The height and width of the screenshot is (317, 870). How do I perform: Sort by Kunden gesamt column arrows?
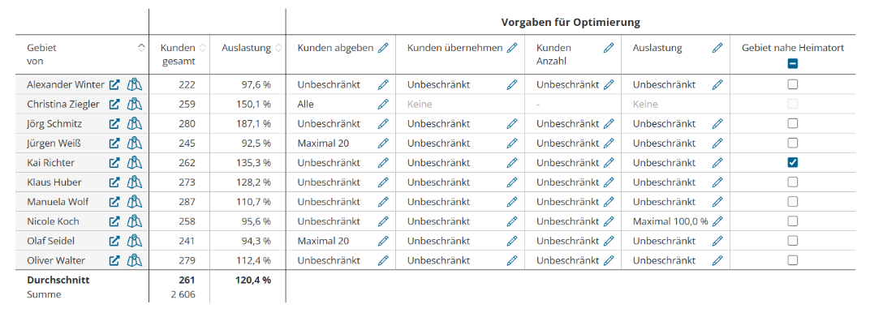pos(203,48)
